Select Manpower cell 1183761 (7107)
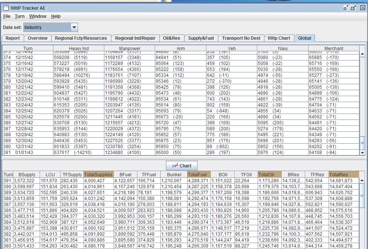Viewport: 368px width, 249px height. click(x=130, y=75)
